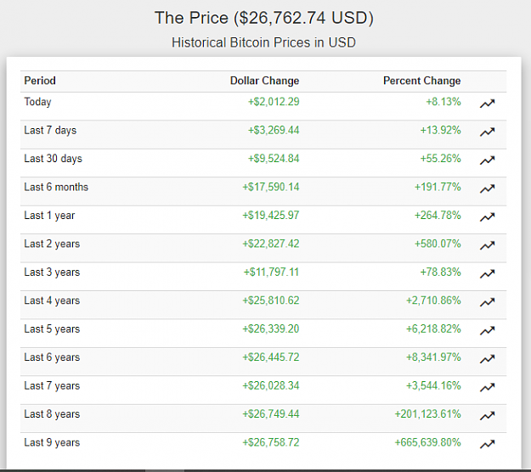This screenshot has height=472, width=531.
Task: Select the trend icon for Last 9 years
Action: (488, 444)
